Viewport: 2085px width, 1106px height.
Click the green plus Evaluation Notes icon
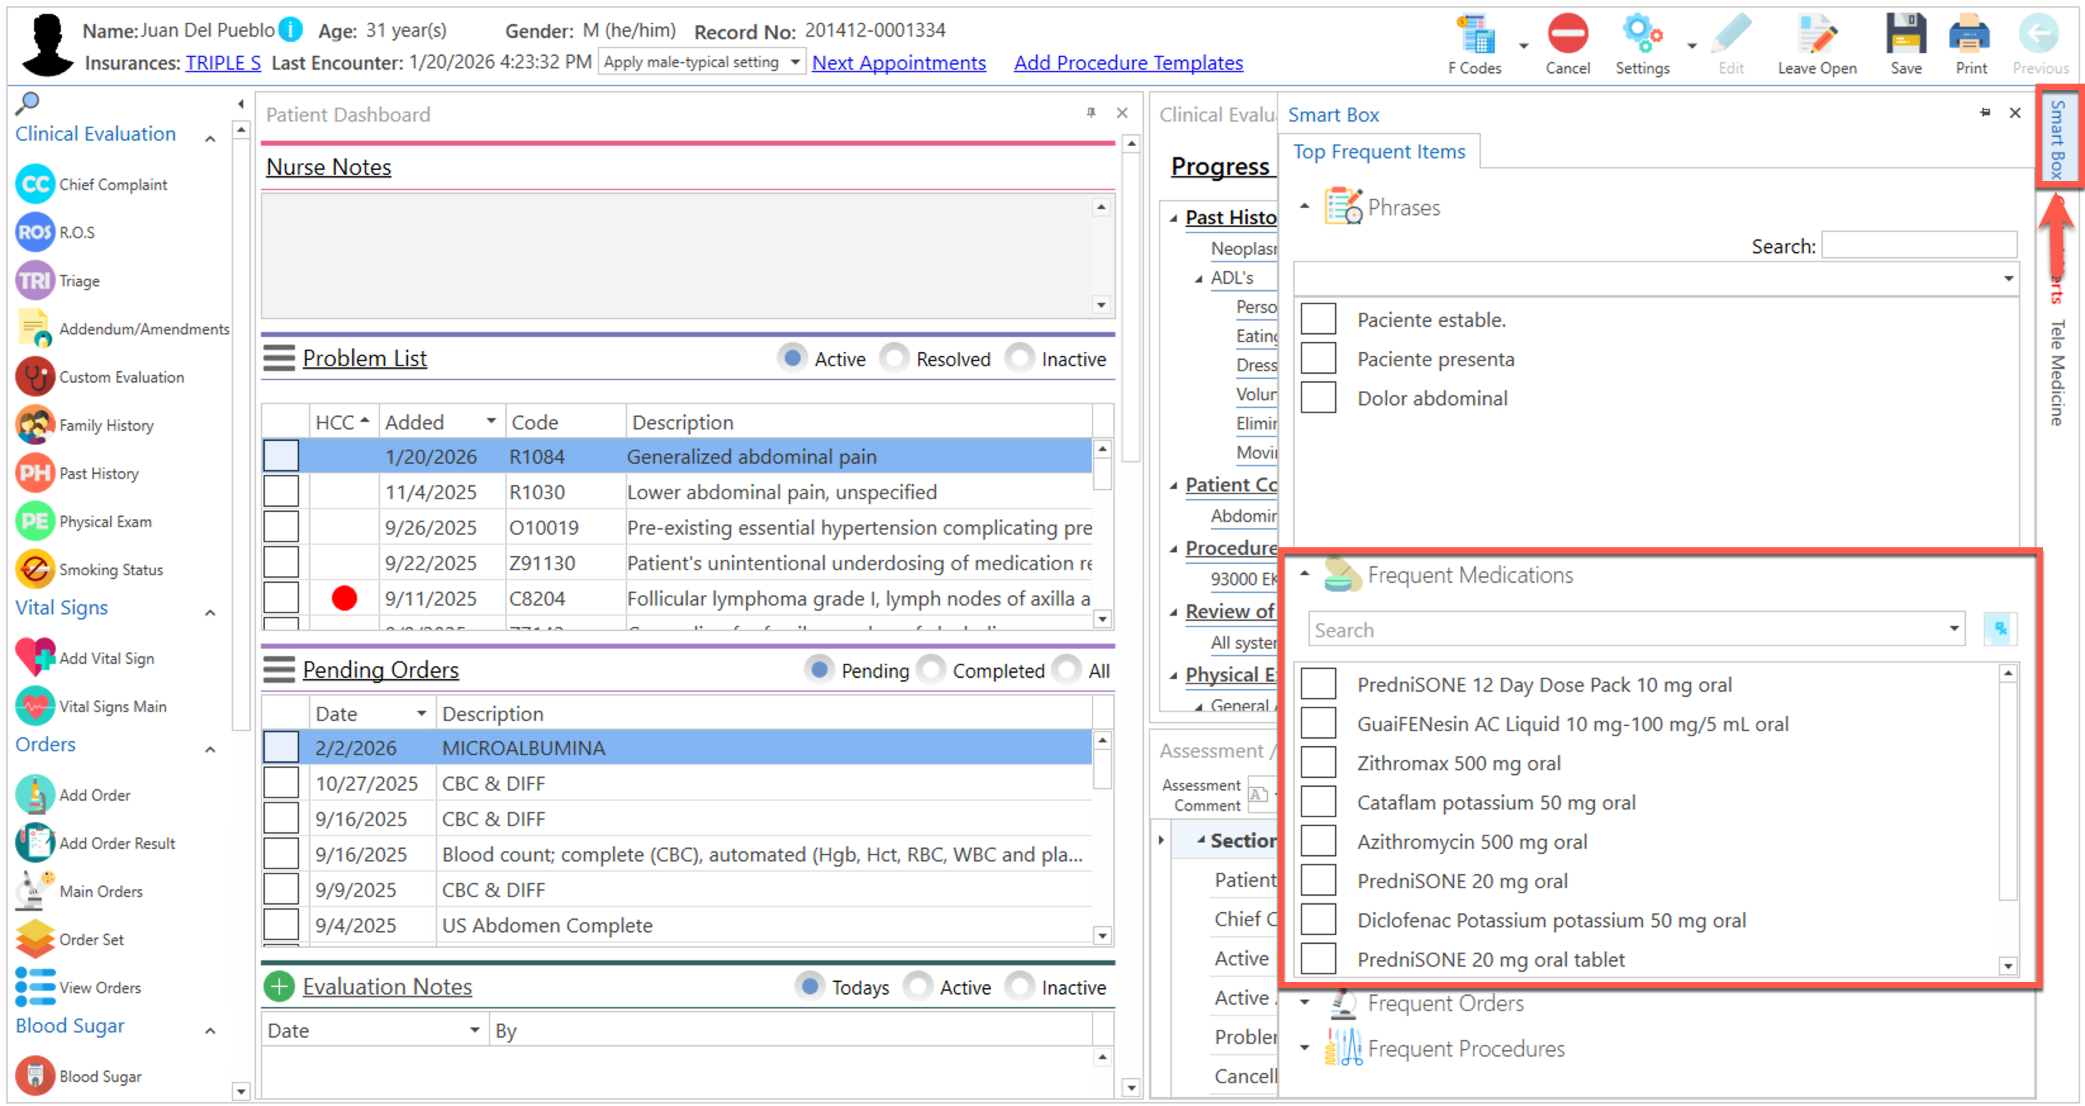tap(279, 986)
